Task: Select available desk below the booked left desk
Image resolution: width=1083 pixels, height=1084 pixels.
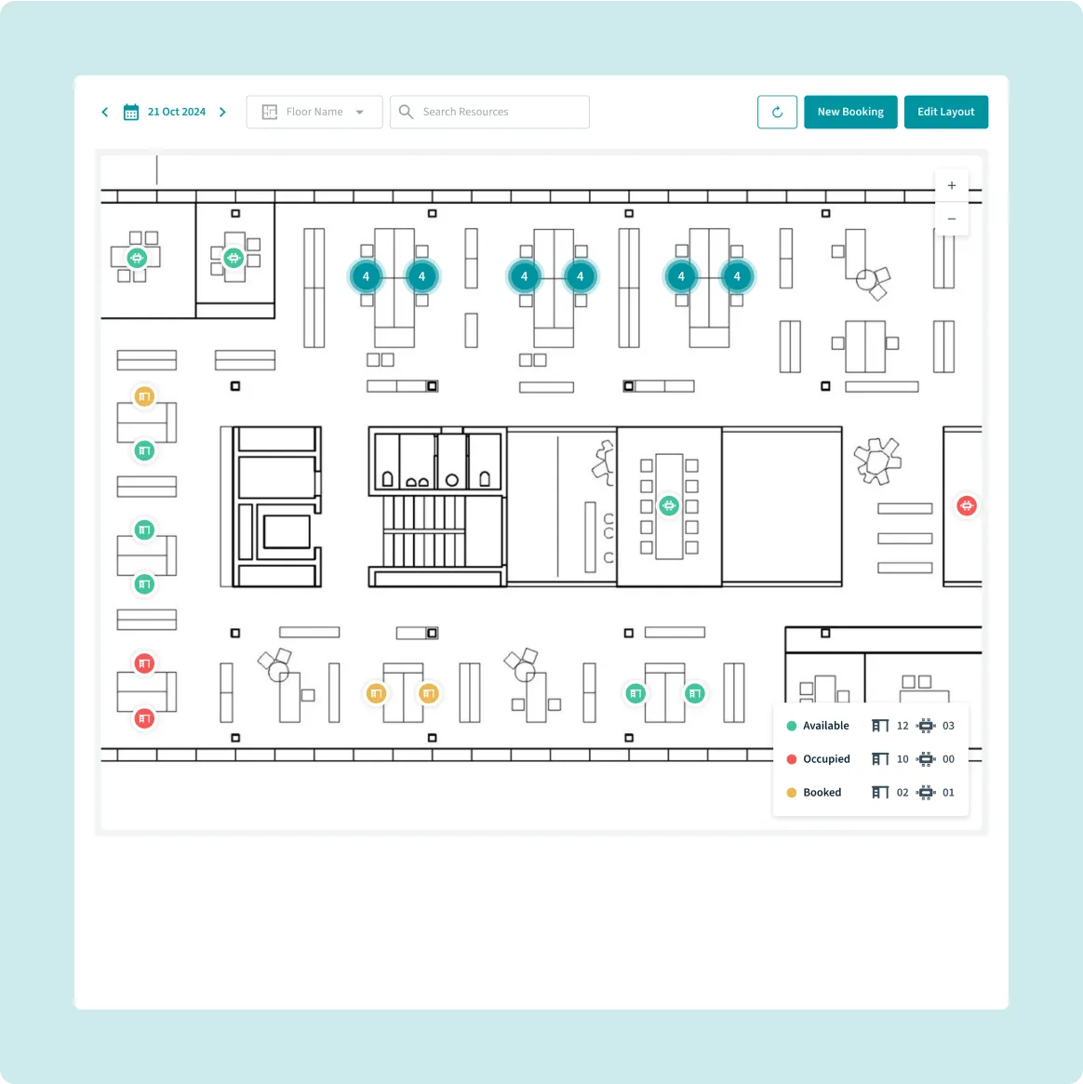Action: click(x=144, y=451)
